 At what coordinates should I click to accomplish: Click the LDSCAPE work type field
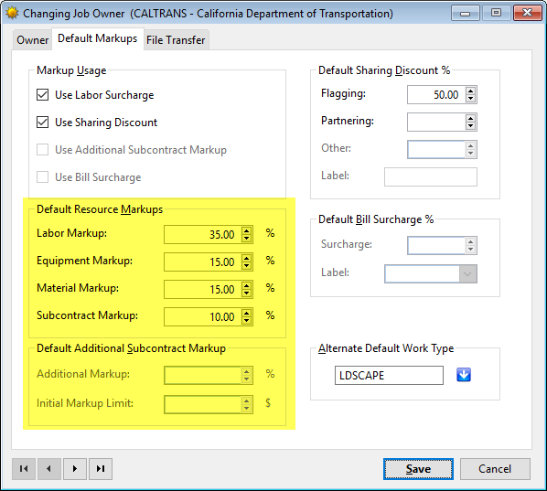click(389, 375)
